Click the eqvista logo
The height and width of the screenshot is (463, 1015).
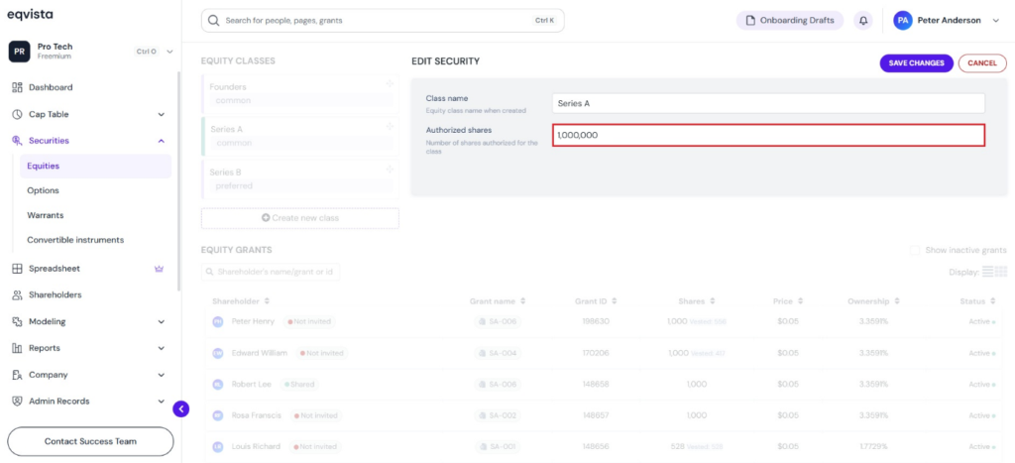click(30, 14)
